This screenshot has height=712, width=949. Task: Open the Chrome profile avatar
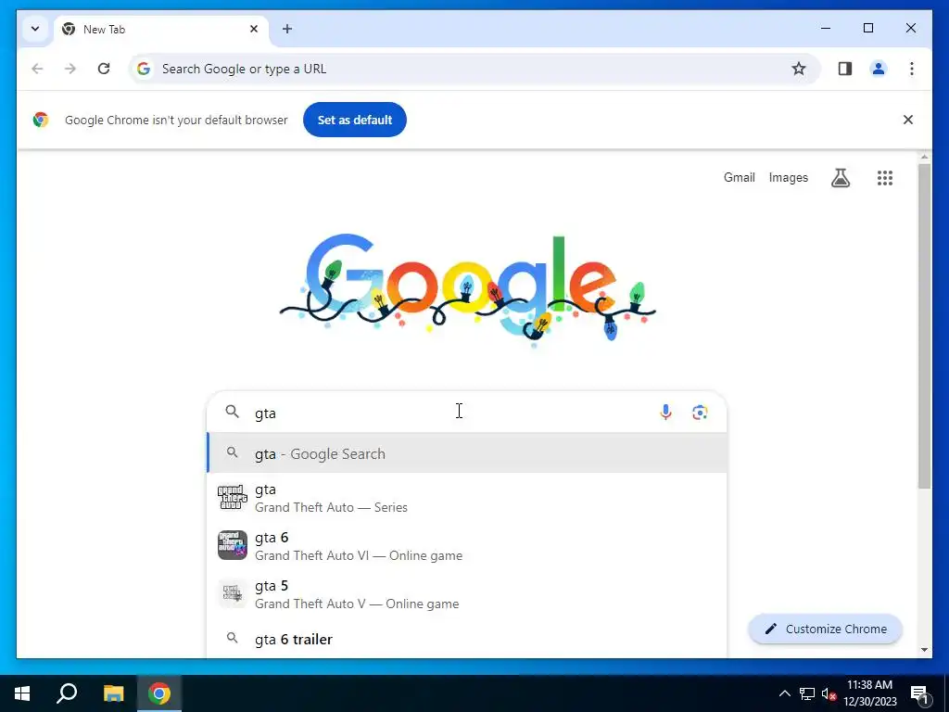click(x=879, y=69)
